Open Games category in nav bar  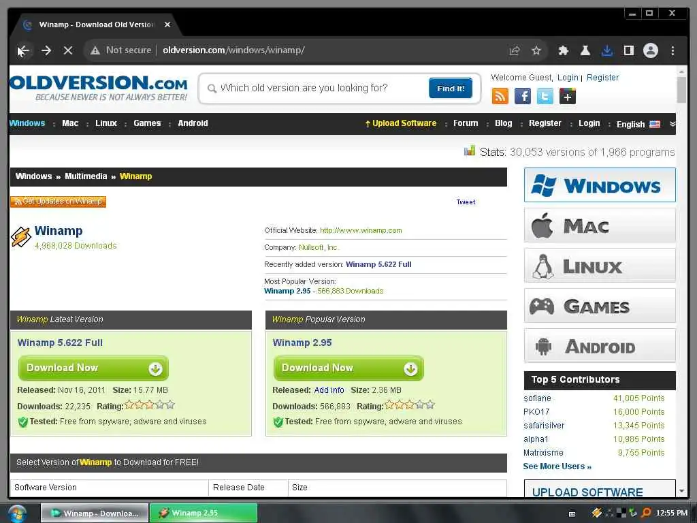[147, 123]
